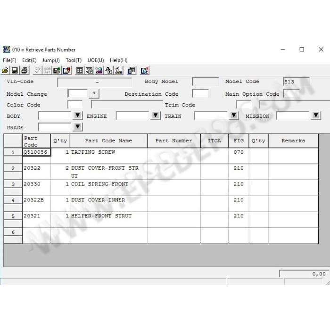Click the Model Change input field
This screenshot has height=330, width=330.
coord(77,93)
